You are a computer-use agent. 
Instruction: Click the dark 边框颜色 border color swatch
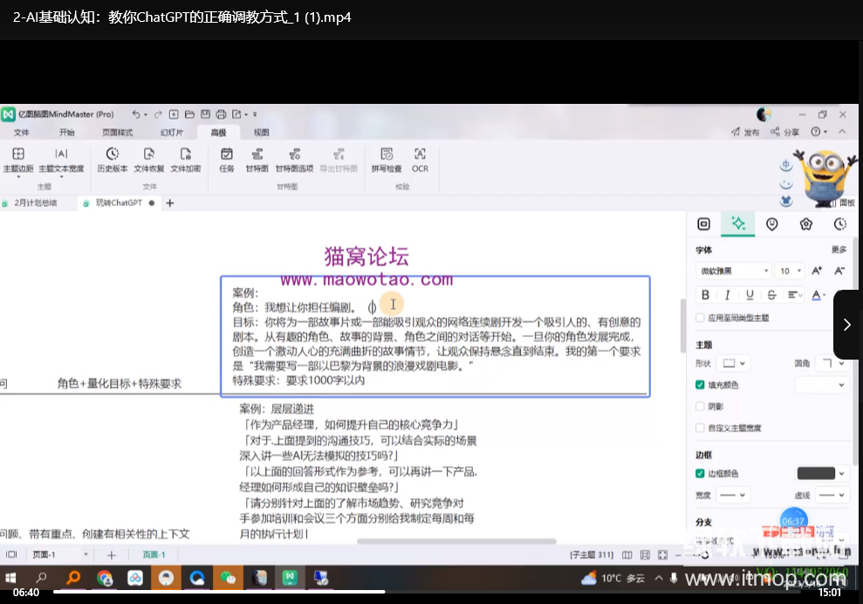816,473
